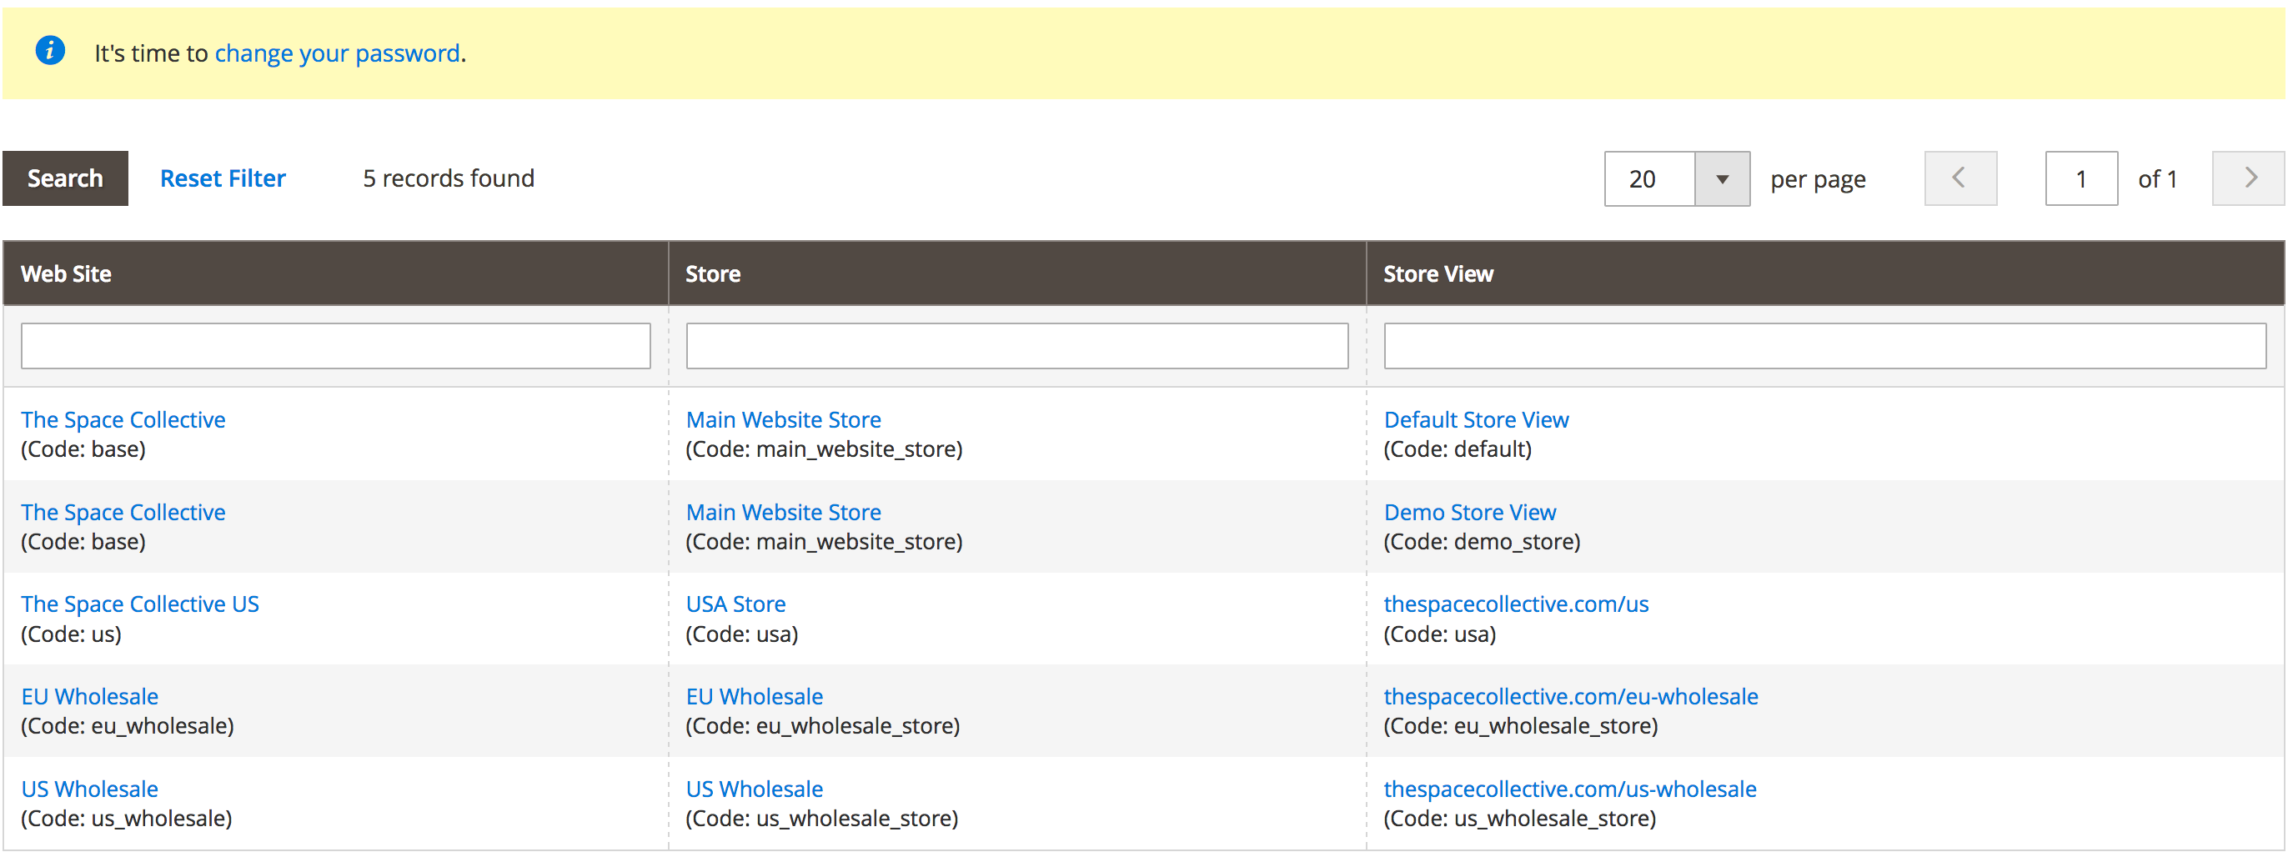Click the Demo Store View link

(1470, 512)
